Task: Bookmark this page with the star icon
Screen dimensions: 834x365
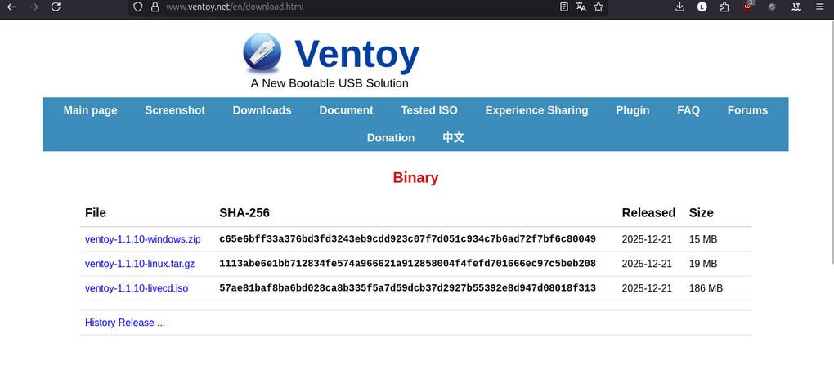Action: (x=599, y=7)
